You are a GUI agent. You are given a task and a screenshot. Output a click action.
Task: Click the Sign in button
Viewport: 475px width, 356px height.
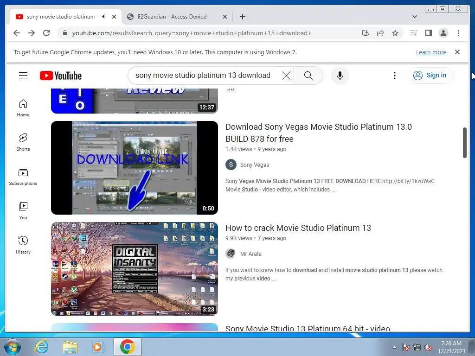[x=430, y=76]
